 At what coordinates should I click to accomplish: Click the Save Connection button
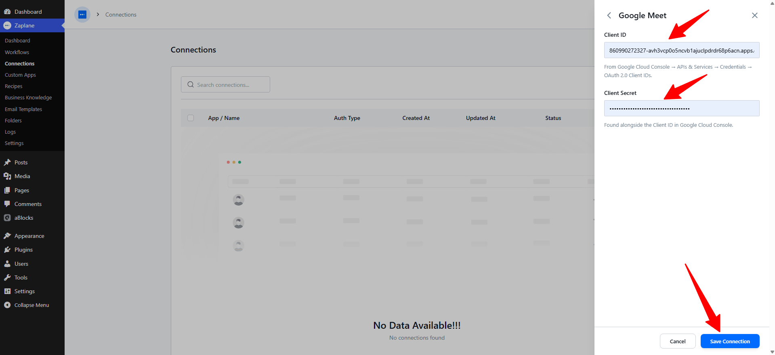730,341
